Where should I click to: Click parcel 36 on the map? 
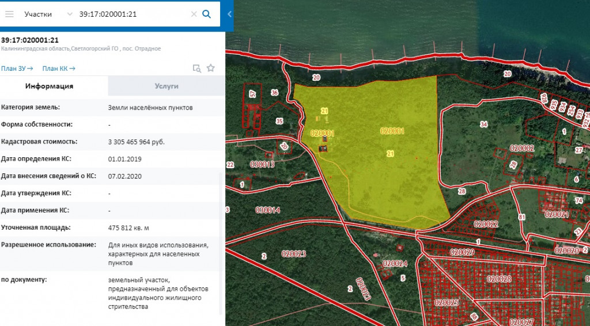[274, 93]
